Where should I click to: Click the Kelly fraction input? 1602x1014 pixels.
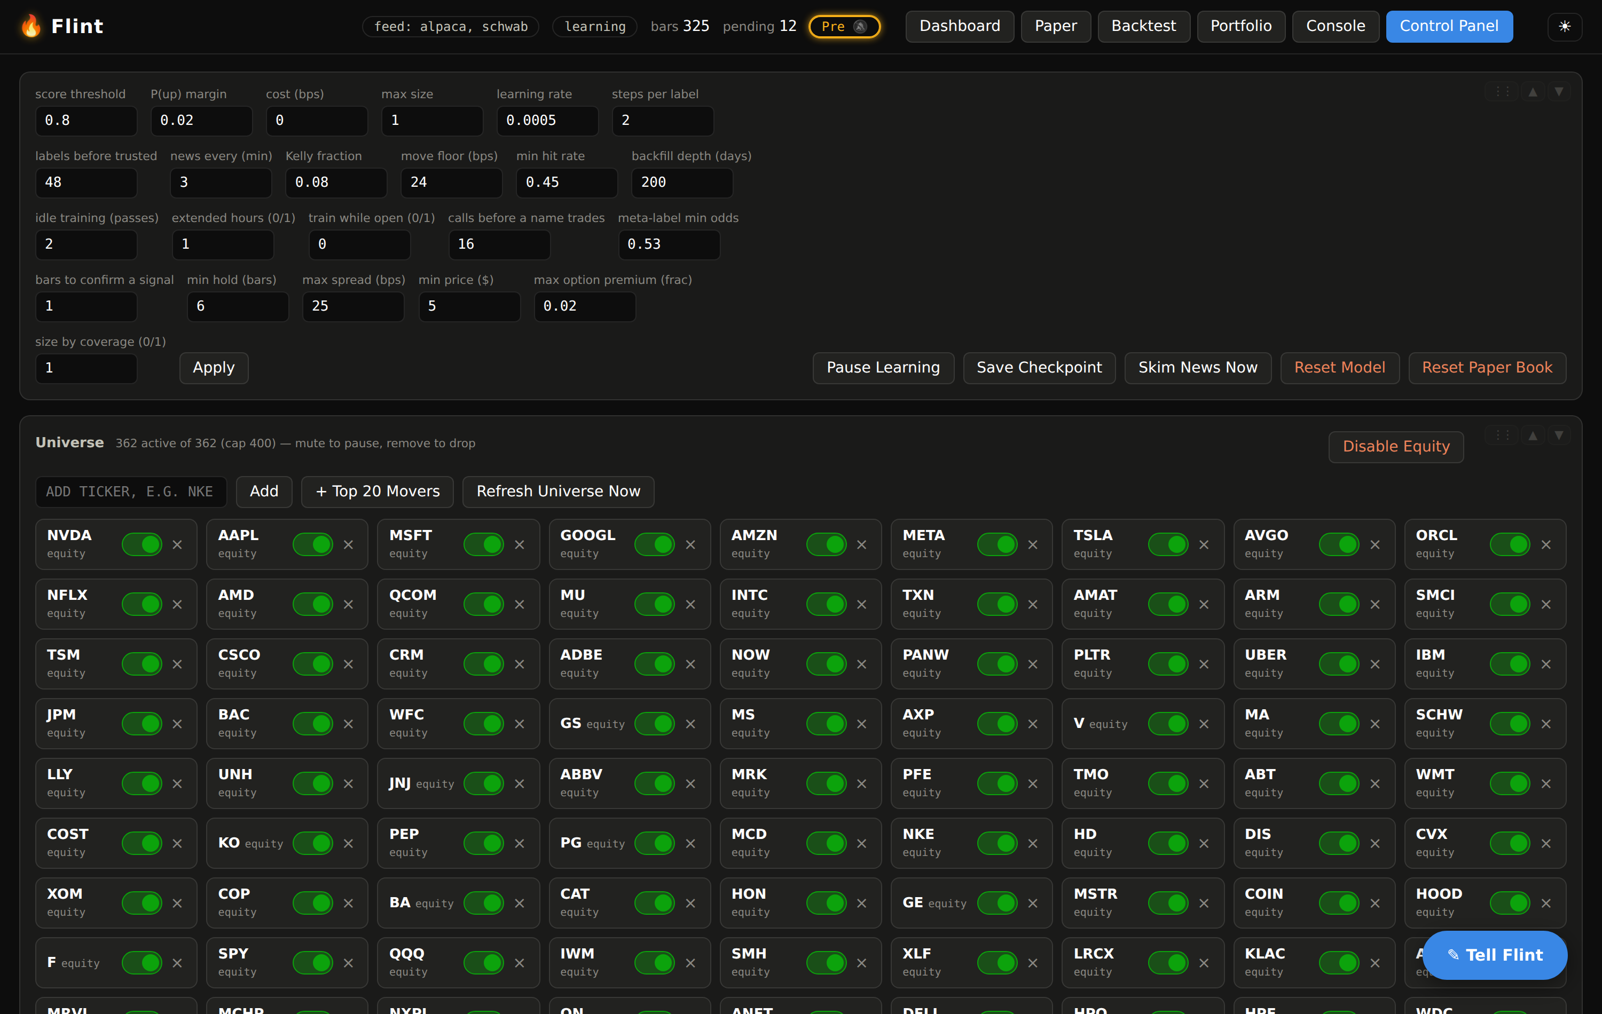[336, 183]
